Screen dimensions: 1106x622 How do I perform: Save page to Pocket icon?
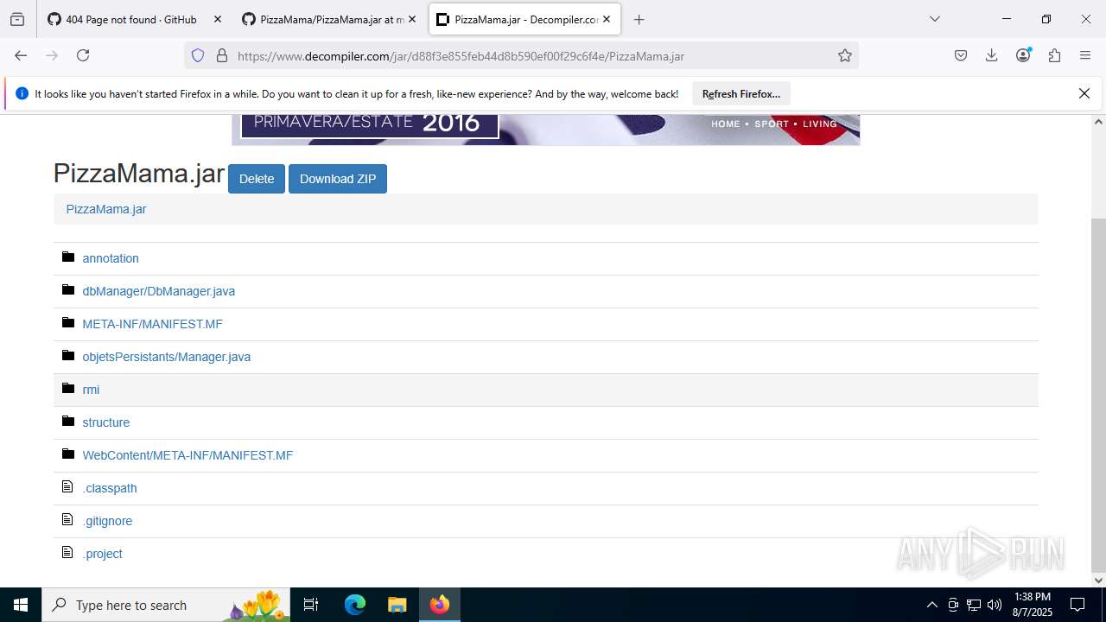coord(961,55)
